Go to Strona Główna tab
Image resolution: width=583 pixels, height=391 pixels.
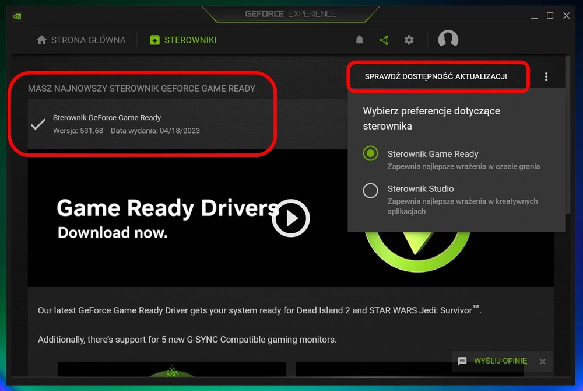(x=81, y=40)
